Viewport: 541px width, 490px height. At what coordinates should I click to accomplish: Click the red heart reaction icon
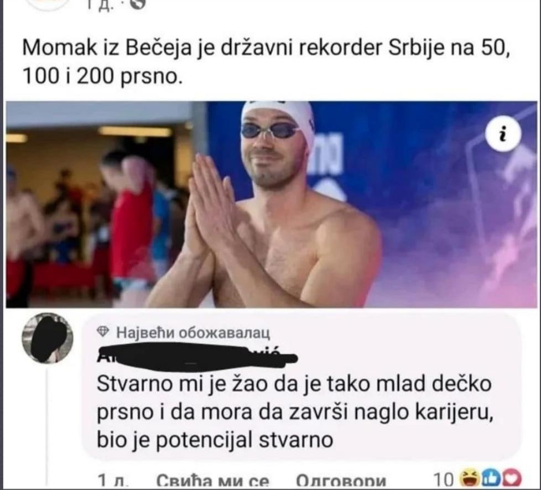tap(512, 478)
